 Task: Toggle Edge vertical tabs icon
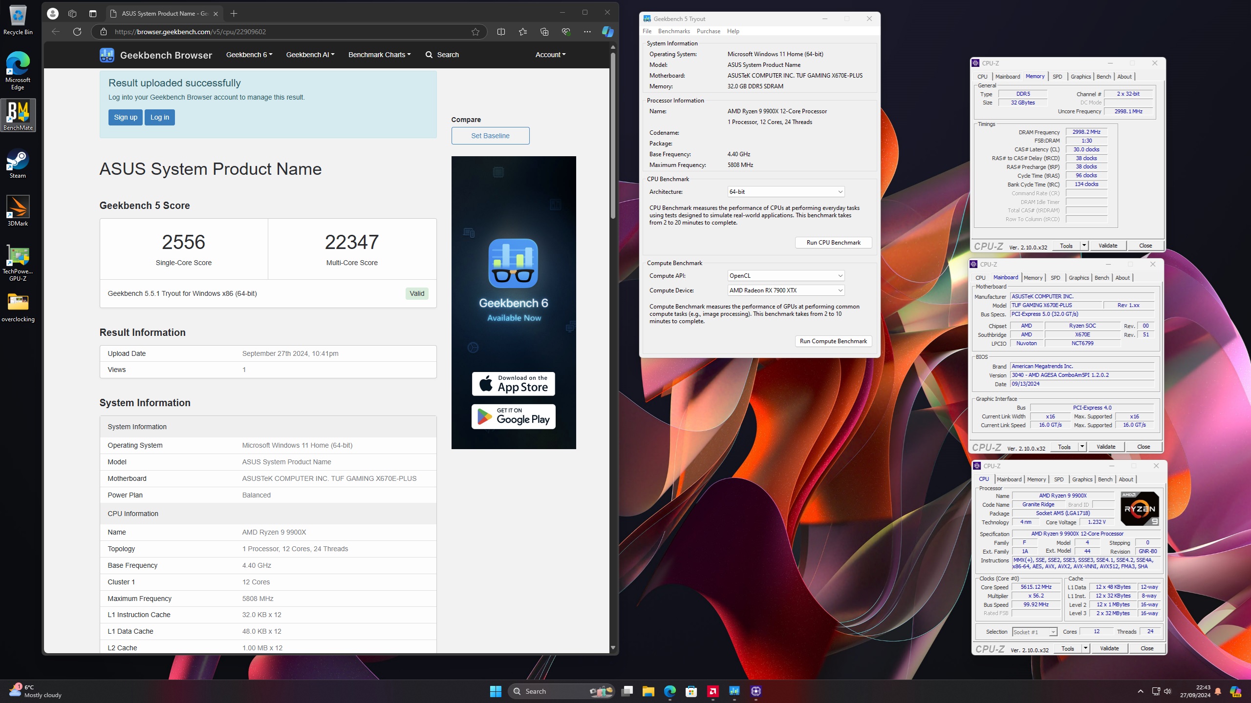pyautogui.click(x=93, y=14)
